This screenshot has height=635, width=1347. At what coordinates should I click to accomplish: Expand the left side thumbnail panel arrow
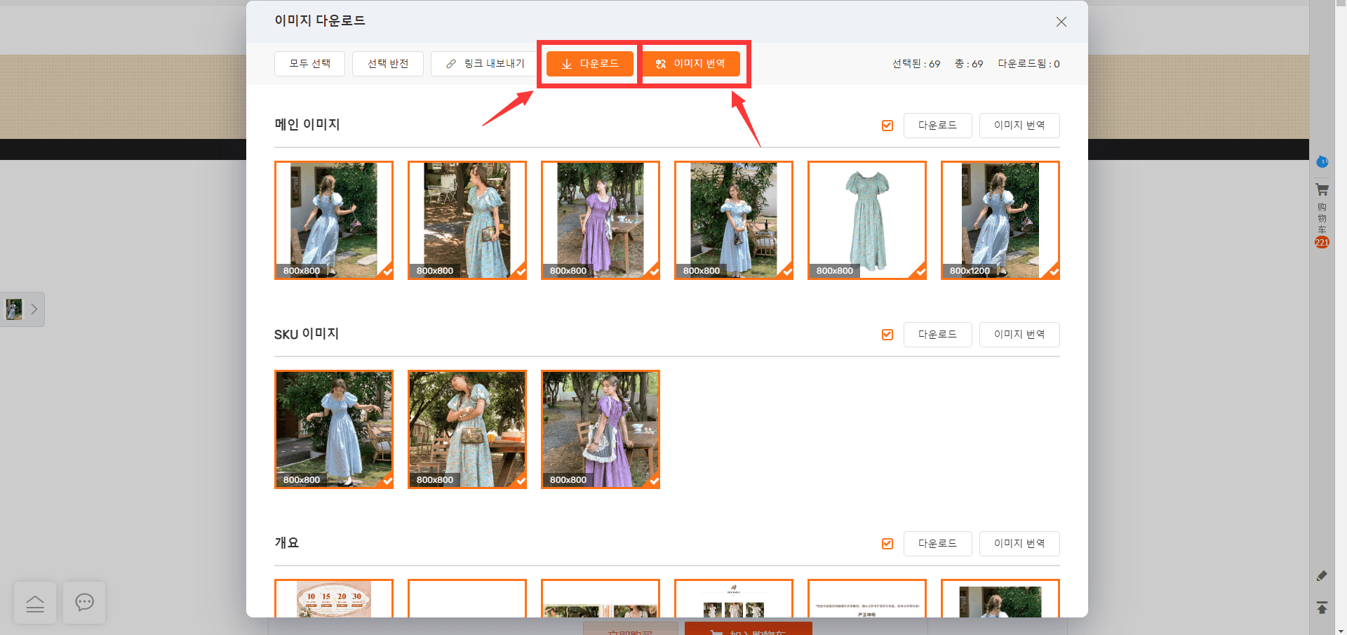click(x=34, y=309)
